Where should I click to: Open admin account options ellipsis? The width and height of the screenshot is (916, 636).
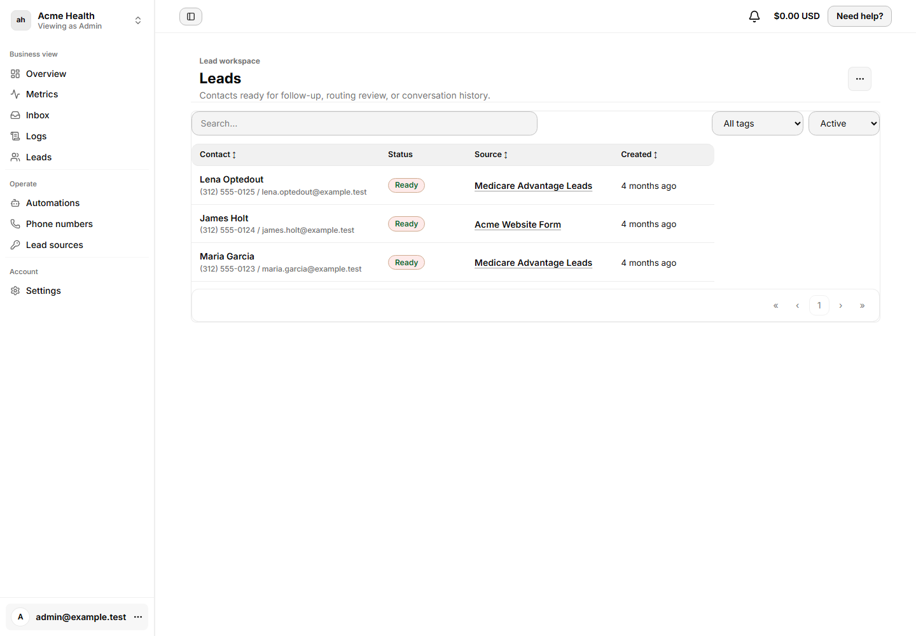(x=138, y=617)
